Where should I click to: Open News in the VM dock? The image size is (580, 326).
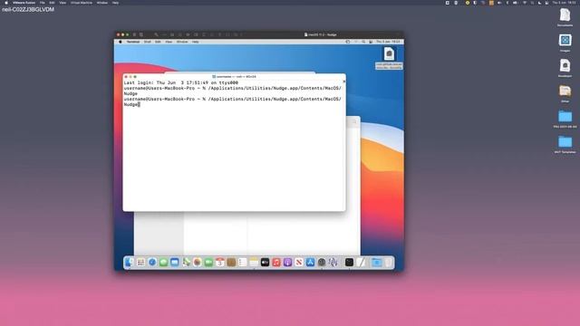pyautogui.click(x=299, y=263)
